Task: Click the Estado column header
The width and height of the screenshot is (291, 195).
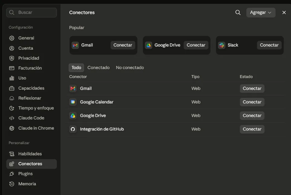Action: click(246, 77)
